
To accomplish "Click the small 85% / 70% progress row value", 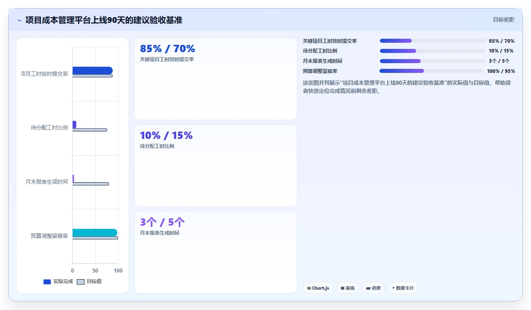I will coord(502,41).
